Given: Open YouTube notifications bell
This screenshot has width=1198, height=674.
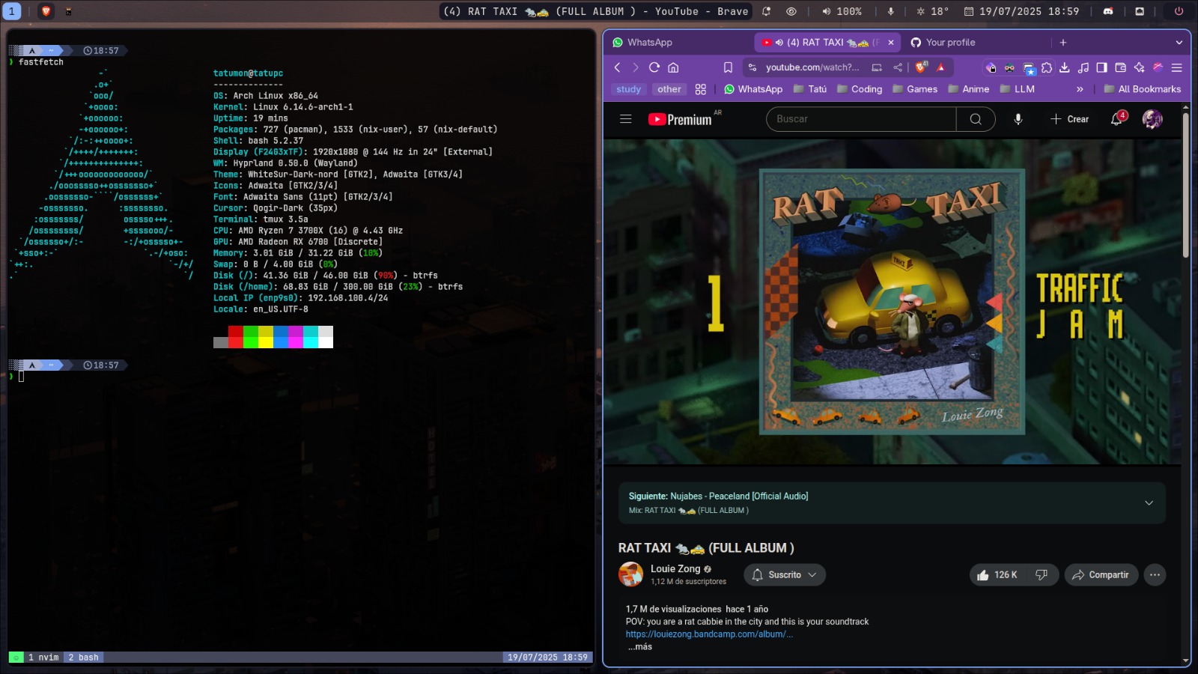Looking at the screenshot, I should coord(1116,119).
